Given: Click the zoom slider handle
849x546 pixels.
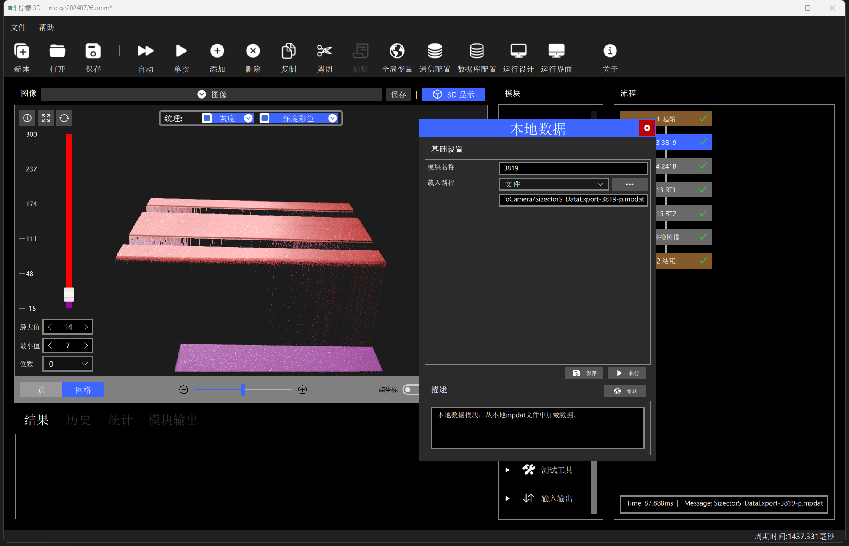Looking at the screenshot, I should pyautogui.click(x=243, y=390).
